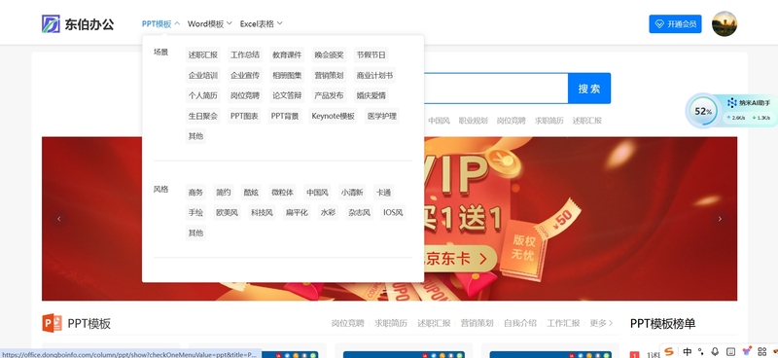Viewport: 778px width, 358px height.
Task: Click the Sogou S input method icon
Action: (670, 351)
